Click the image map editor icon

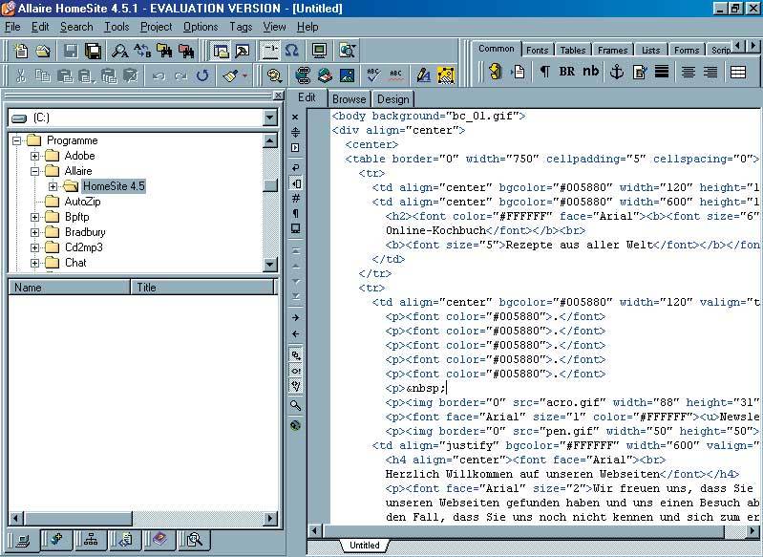(446, 75)
